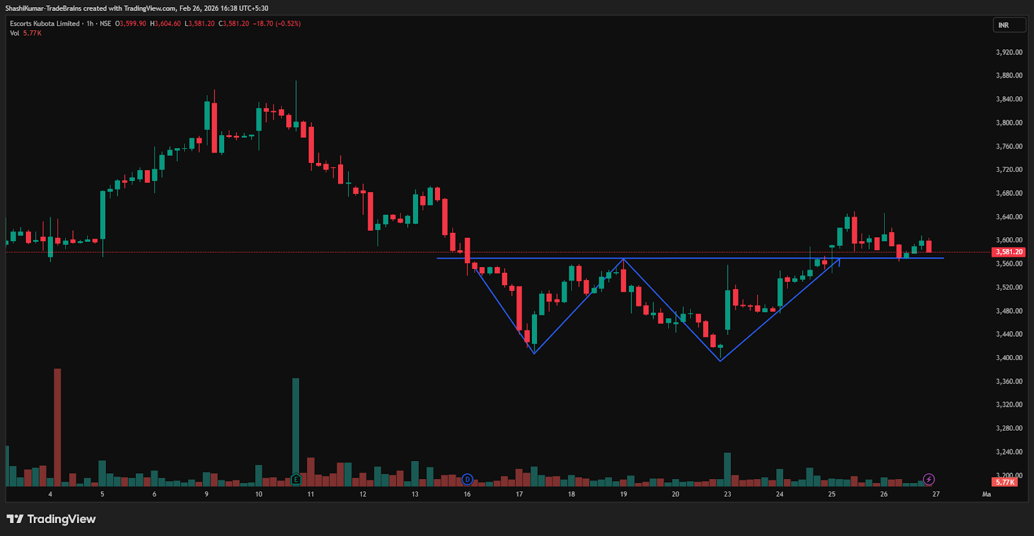Click the 3,920.00 price axis label
This screenshot has height=536, width=1034.
(x=1009, y=52)
